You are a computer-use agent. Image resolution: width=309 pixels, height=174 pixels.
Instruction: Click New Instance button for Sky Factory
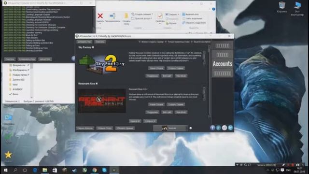(156, 68)
